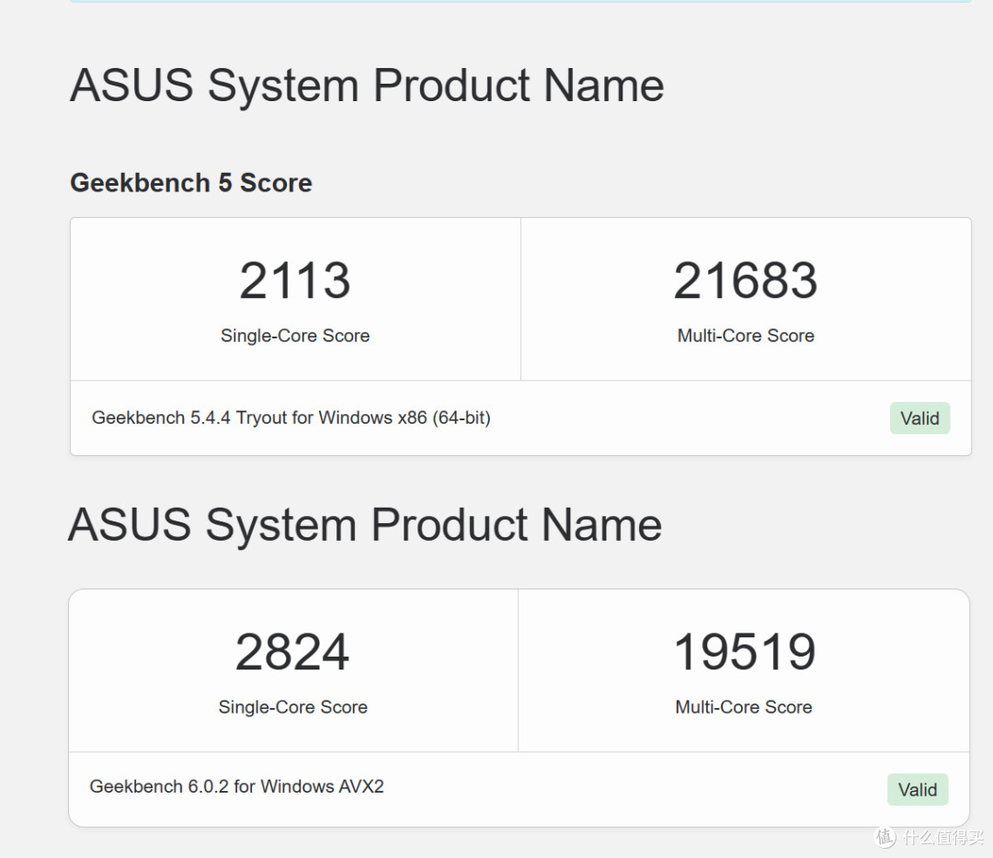Click the 2113 single-core score value

[294, 280]
